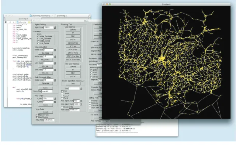
Task: Click the Node rate stepper arrows
Action: point(55,57)
